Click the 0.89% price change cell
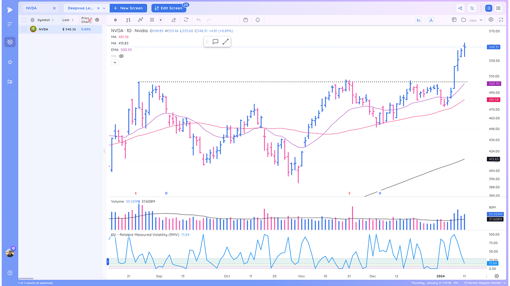510x286 pixels. (86, 29)
